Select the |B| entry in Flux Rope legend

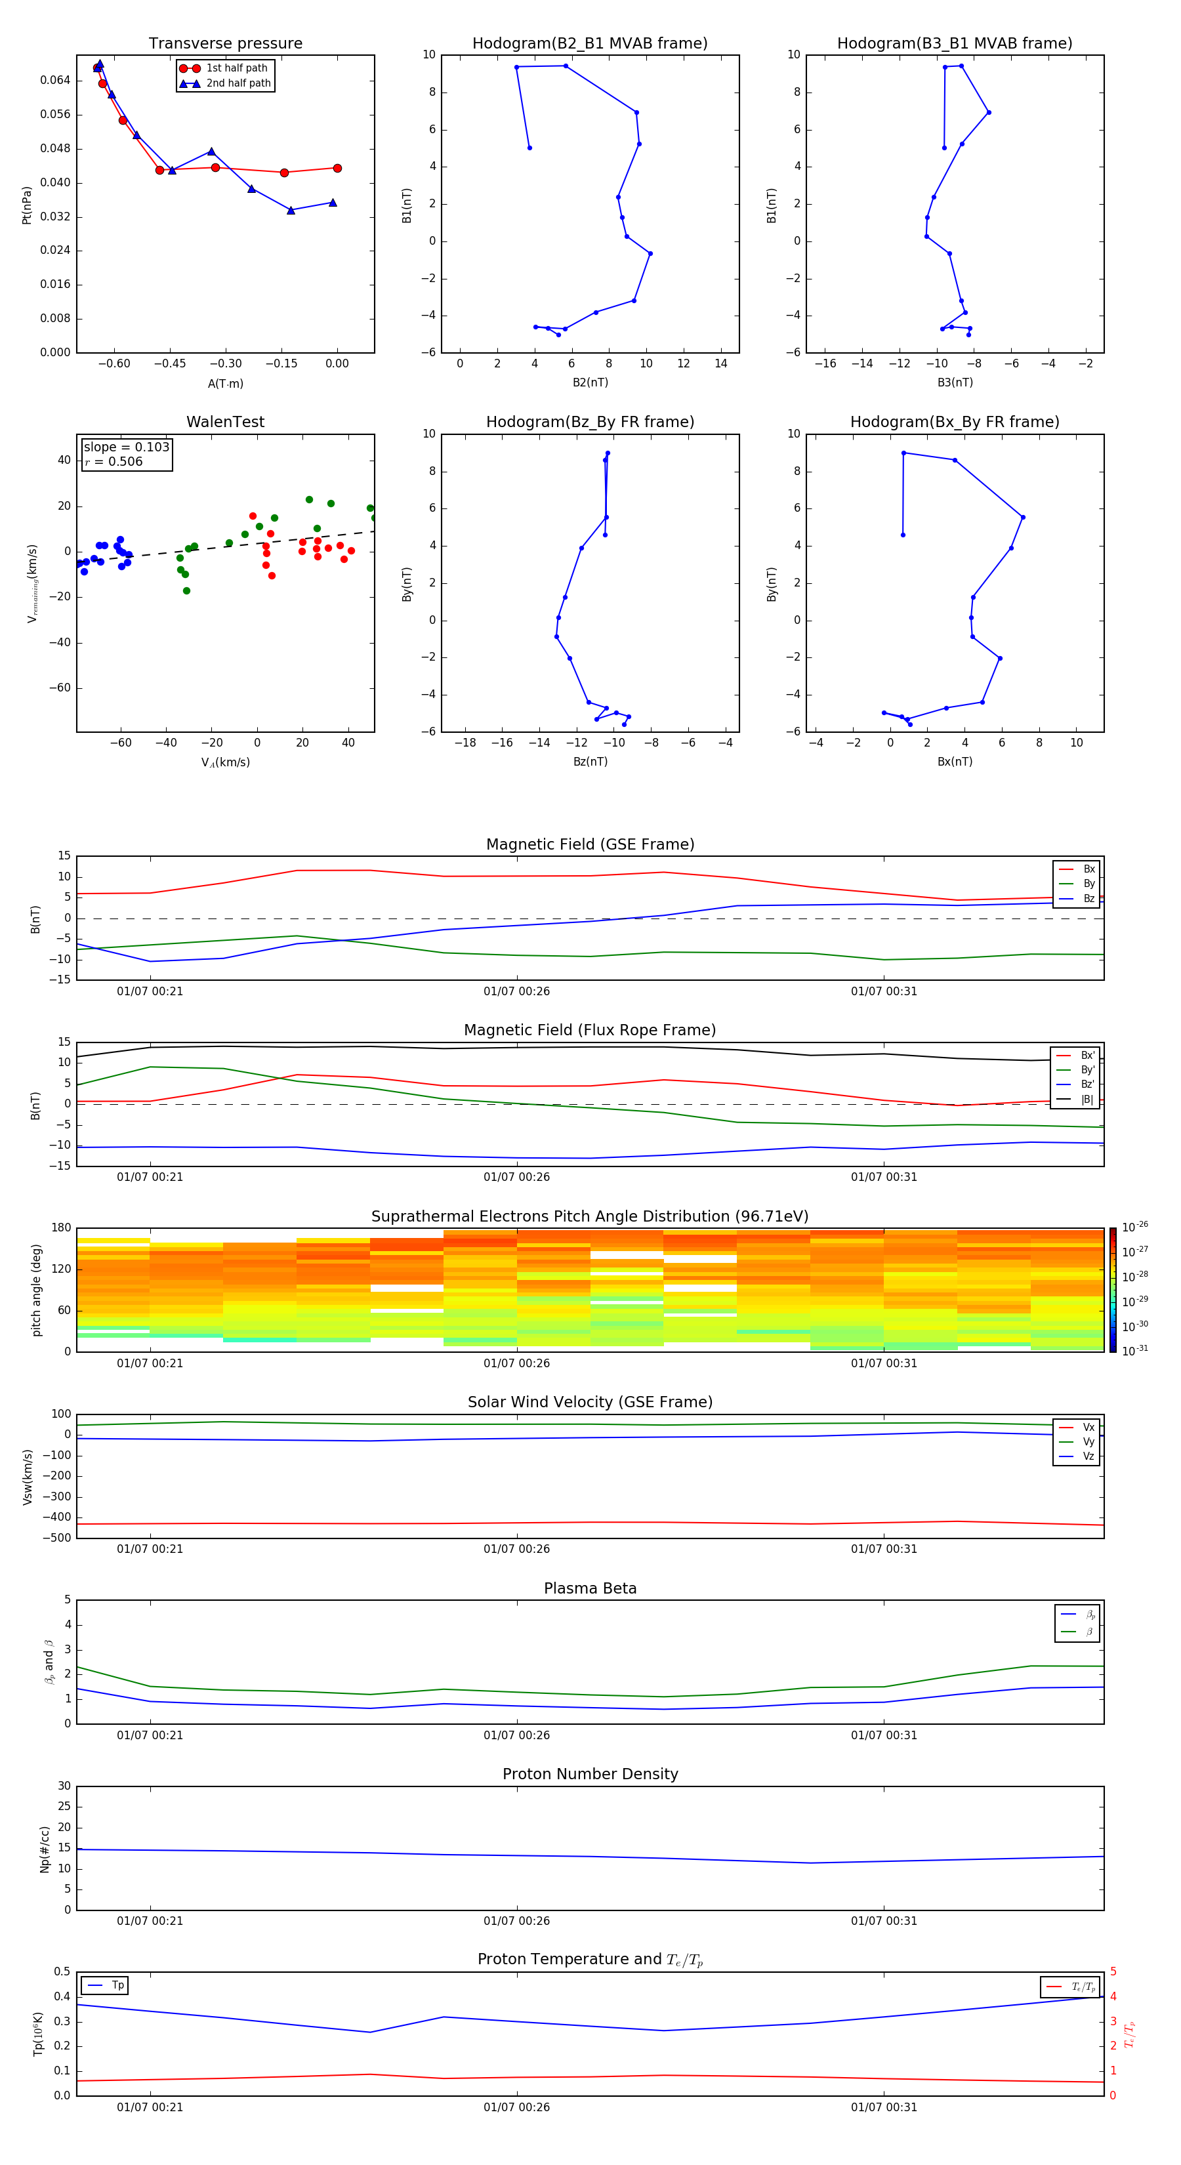pyautogui.click(x=1076, y=1100)
